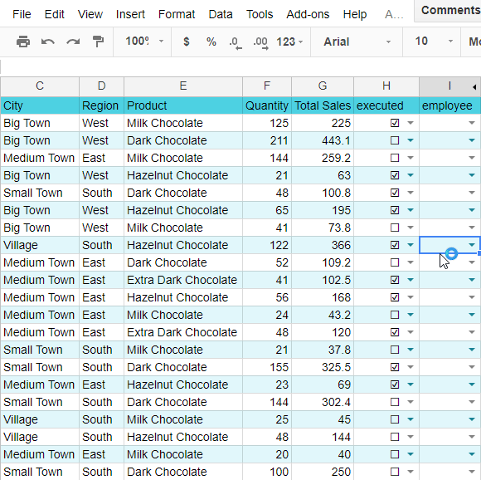Select the Paint format roller icon

(x=98, y=42)
